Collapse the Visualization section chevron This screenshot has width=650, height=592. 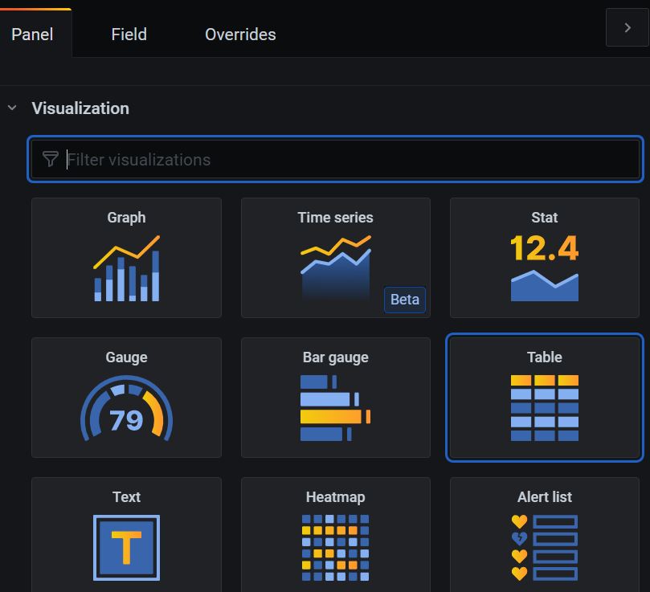12,108
